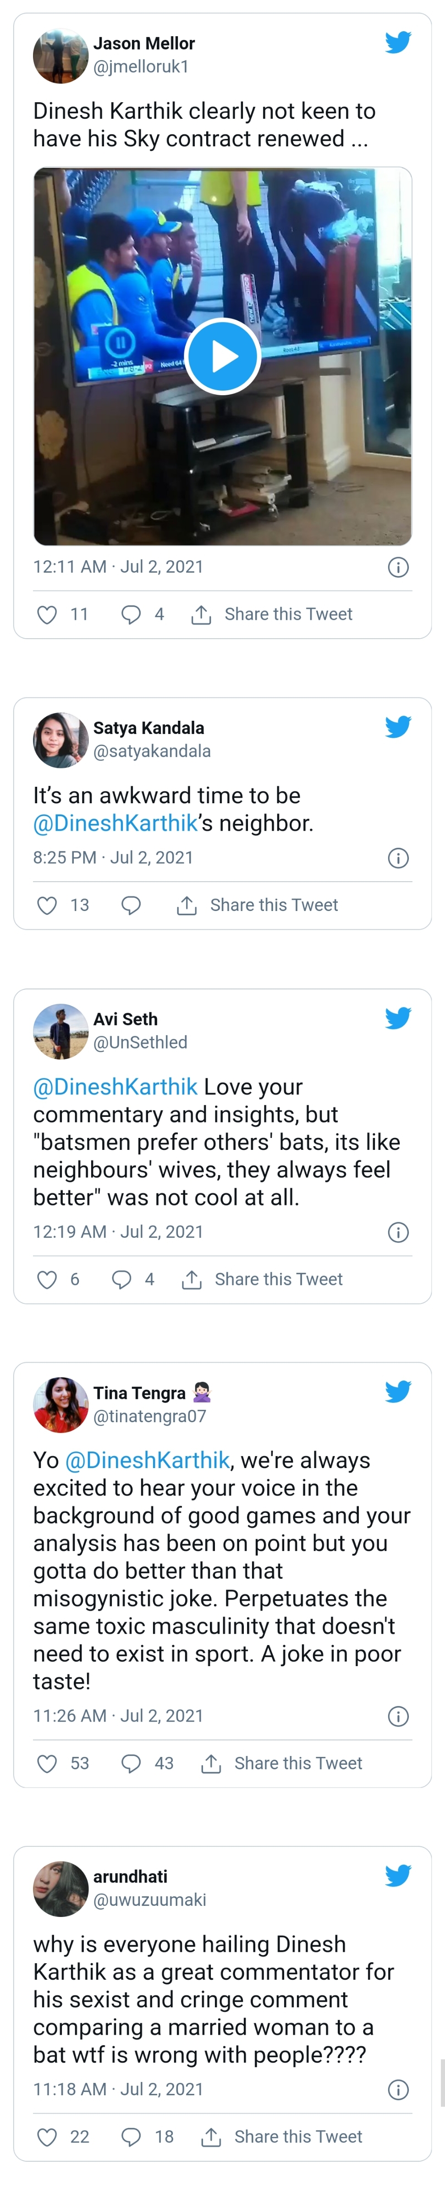Open replies on Jason Mellor's tweet

coord(131,614)
